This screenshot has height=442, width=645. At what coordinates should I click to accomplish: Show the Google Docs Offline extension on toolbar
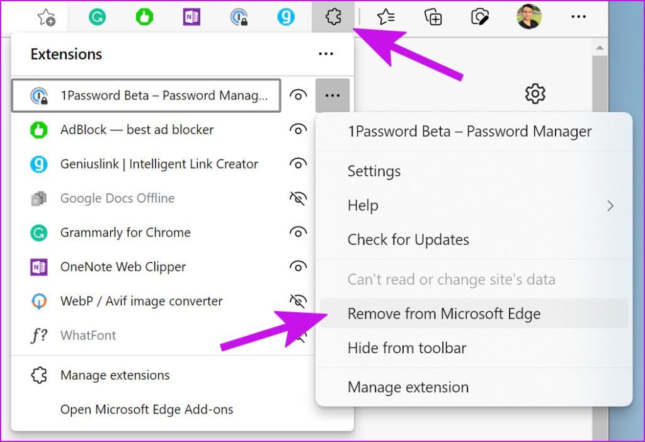(297, 198)
